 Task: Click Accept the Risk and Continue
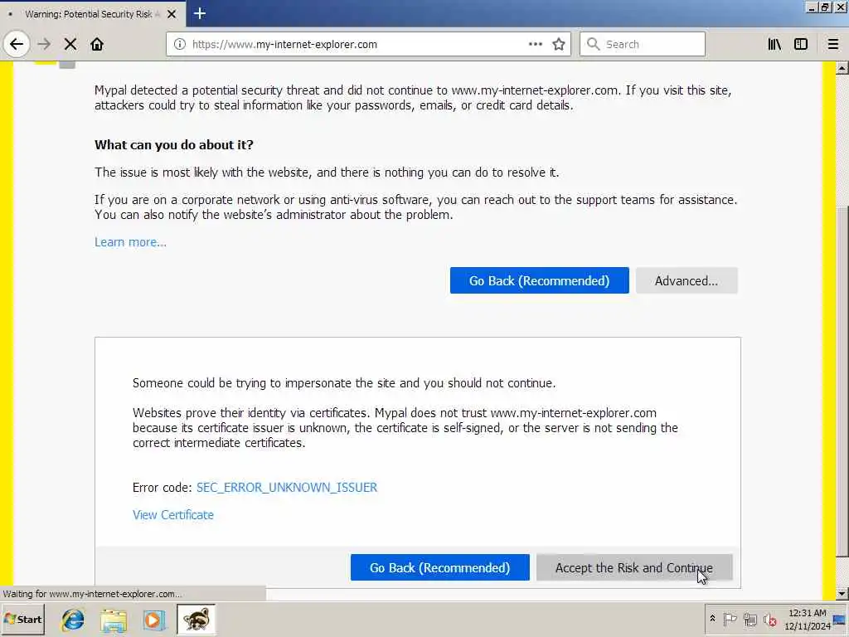point(634,567)
